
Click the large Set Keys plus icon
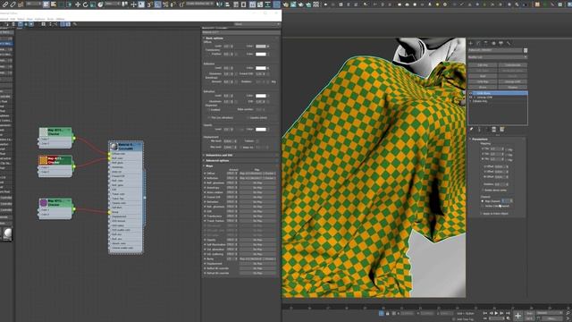[x=518, y=316]
